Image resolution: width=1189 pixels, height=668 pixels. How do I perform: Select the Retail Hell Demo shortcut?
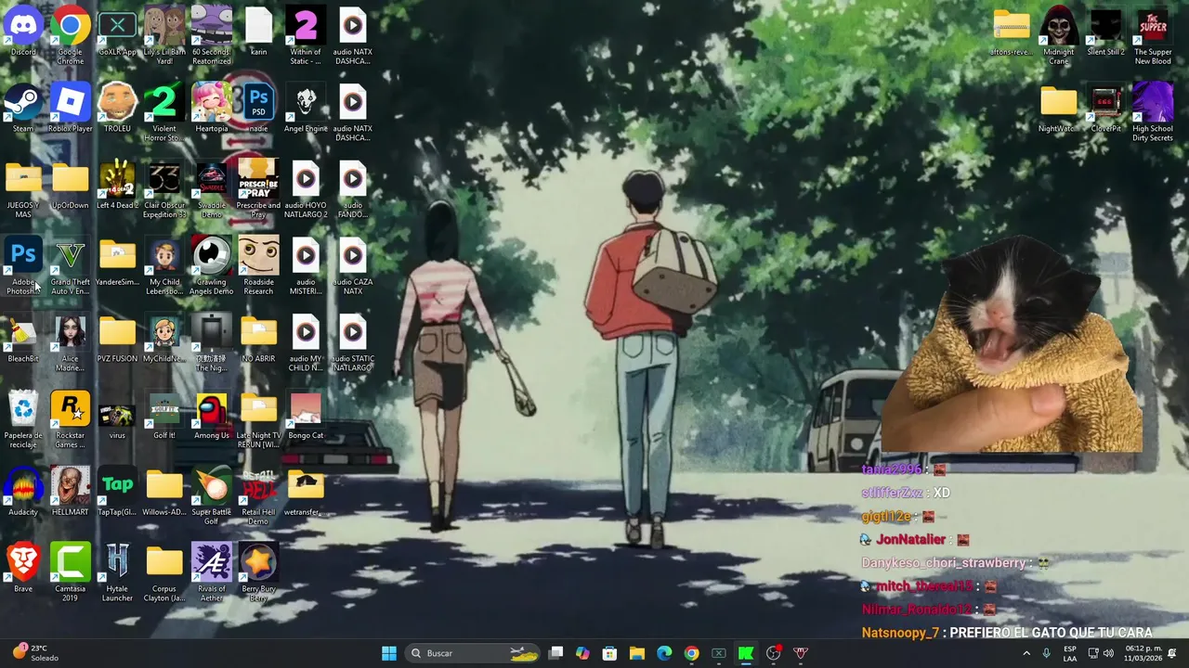(x=258, y=496)
